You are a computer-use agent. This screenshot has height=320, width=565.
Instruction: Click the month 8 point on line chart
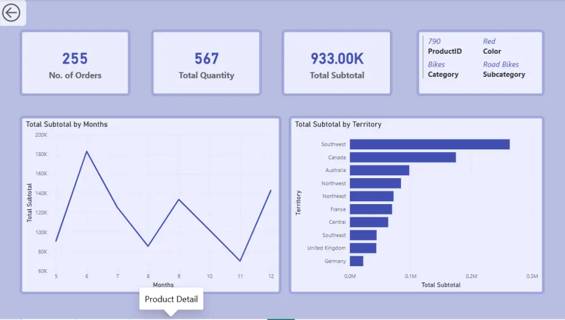tap(148, 246)
